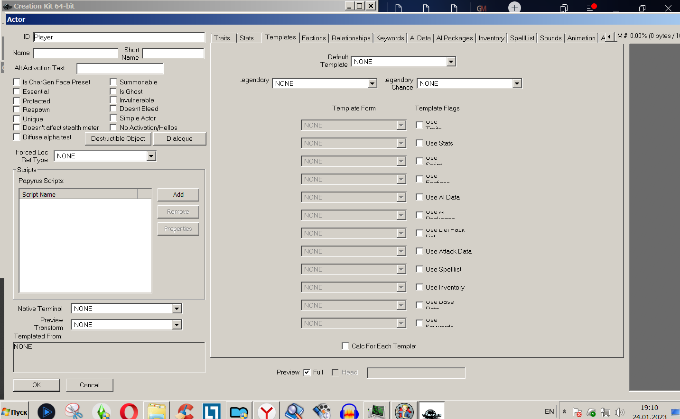Expand the Default Template dropdown
This screenshot has width=680, height=419.
coord(451,62)
